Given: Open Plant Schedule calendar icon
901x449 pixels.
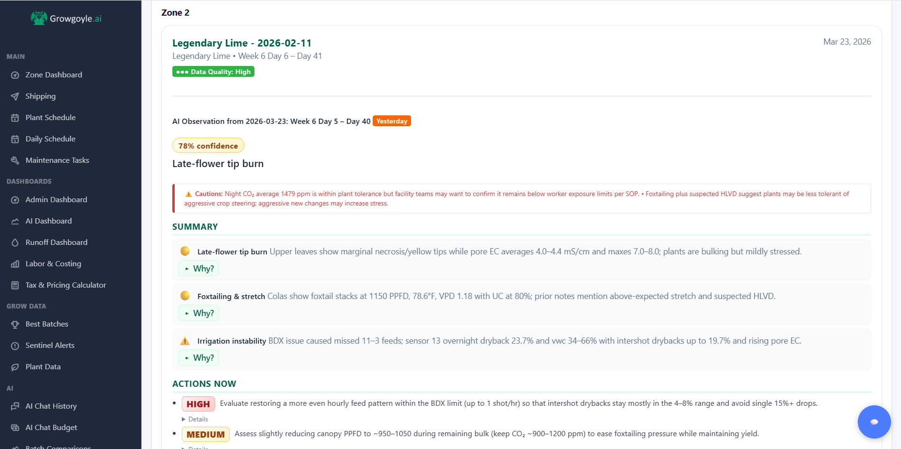Looking at the screenshot, I should point(16,117).
